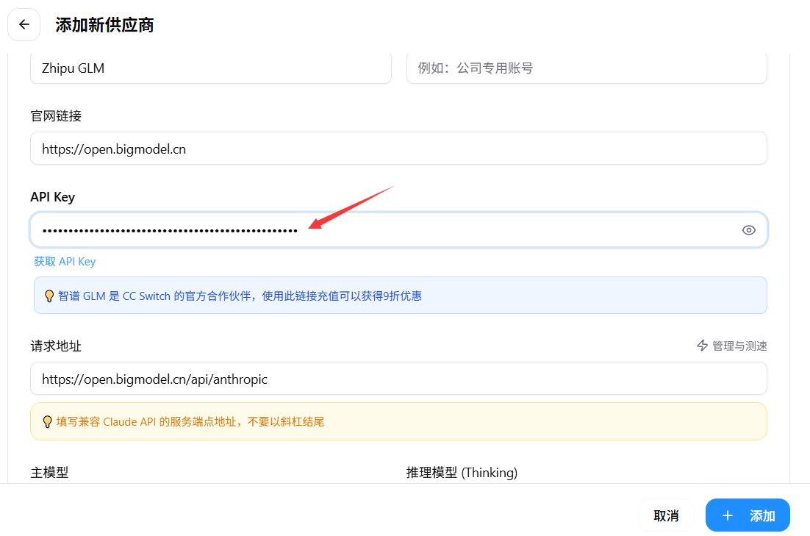Viewport: 810px width, 536px height.
Task: Click the 取消 button
Action: [x=666, y=515]
